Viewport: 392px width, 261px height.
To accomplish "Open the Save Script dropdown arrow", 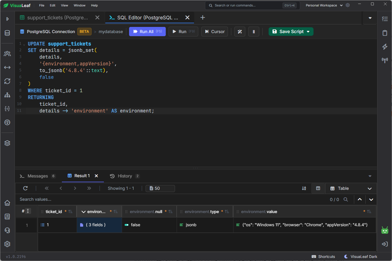I will pyautogui.click(x=308, y=32).
